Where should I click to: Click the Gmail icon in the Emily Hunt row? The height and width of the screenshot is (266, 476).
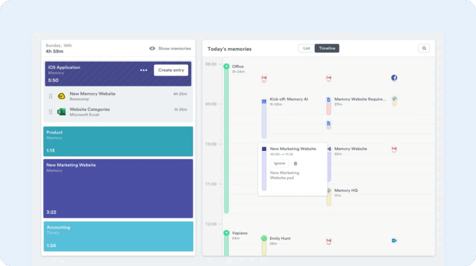pos(329,241)
